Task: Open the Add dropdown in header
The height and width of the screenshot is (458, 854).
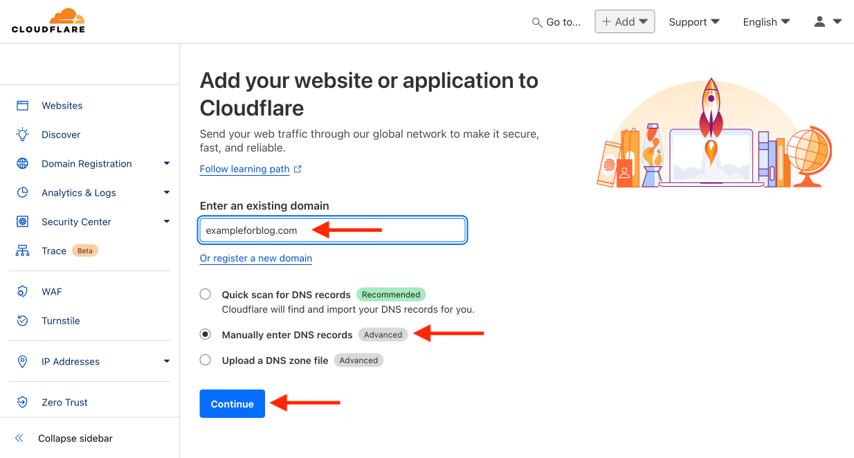Action: 624,22
